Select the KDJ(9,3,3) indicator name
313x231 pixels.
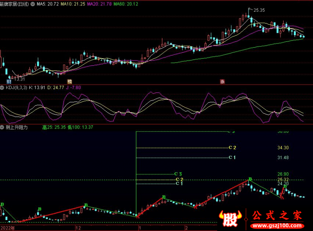point(16,88)
